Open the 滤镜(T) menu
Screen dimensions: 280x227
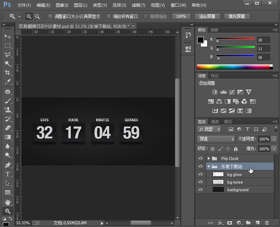pos(138,5)
